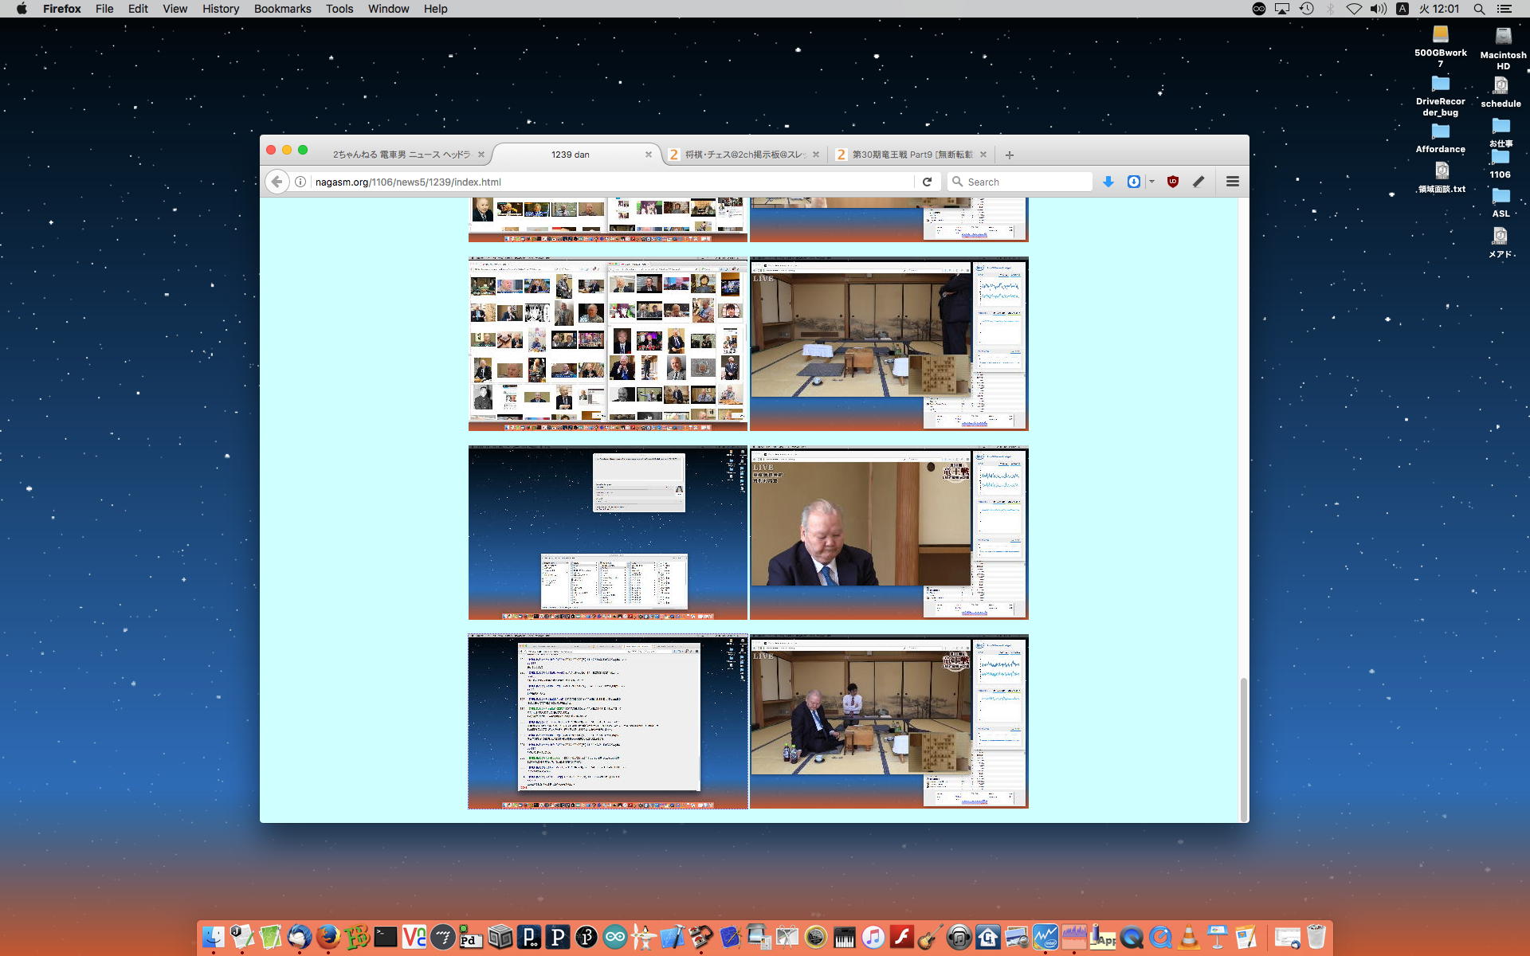Open thumbnail of man in suit close-up
The width and height of the screenshot is (1530, 956).
(889, 533)
